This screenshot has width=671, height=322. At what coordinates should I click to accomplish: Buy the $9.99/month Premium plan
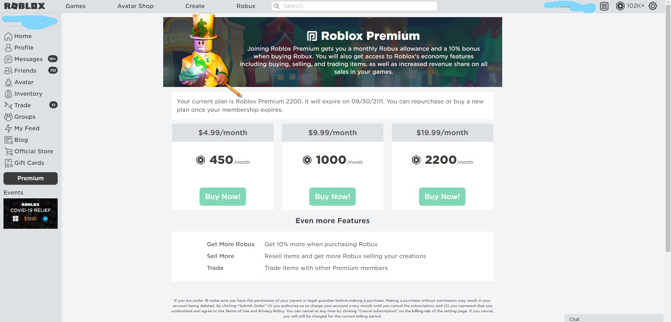pyautogui.click(x=332, y=196)
